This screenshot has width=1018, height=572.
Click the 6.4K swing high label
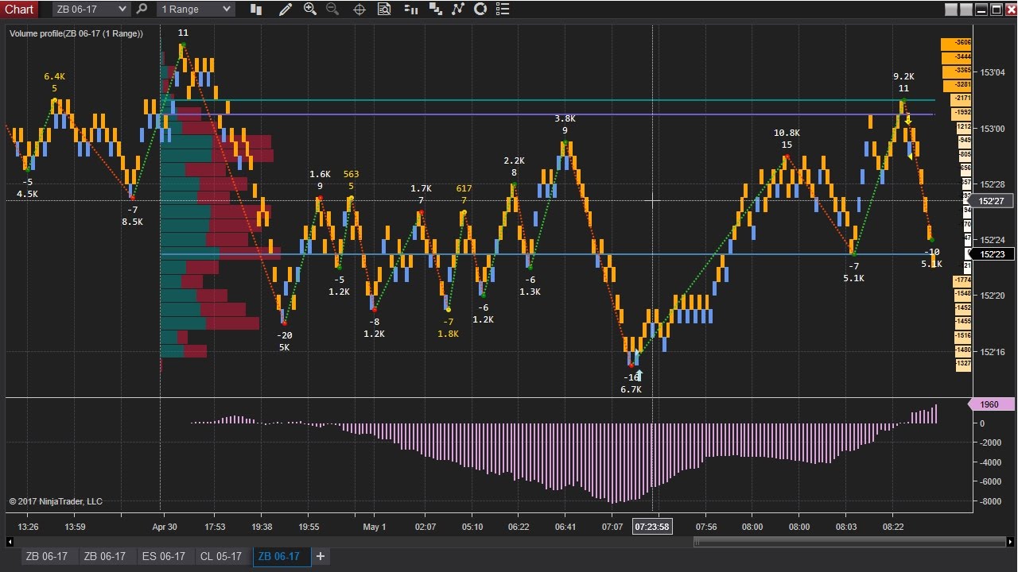point(54,77)
